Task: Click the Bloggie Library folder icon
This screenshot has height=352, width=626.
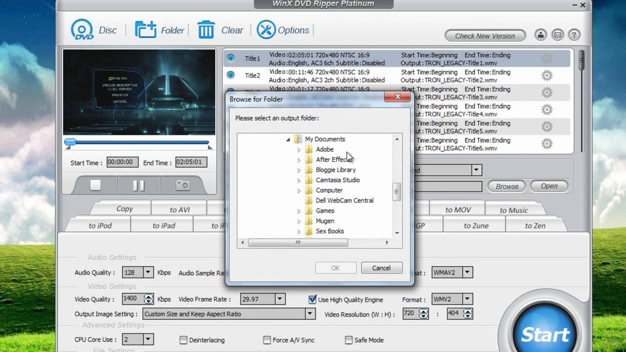Action: tap(309, 170)
